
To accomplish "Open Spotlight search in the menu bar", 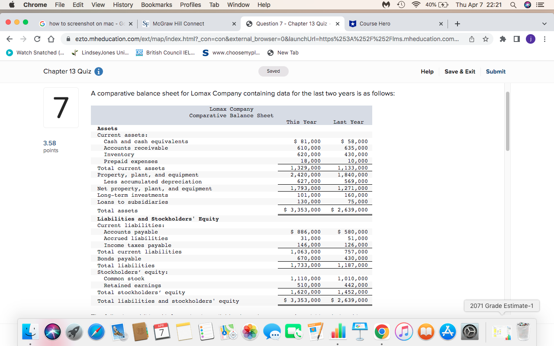I will pos(512,5).
